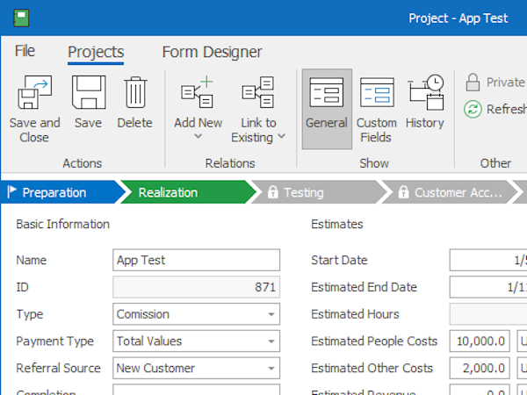Click the Name field containing App Test
Screen dimensions: 527x395
point(197,260)
